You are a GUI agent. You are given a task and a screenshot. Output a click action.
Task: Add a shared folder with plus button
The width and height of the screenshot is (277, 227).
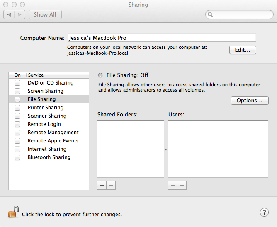[x=102, y=186]
